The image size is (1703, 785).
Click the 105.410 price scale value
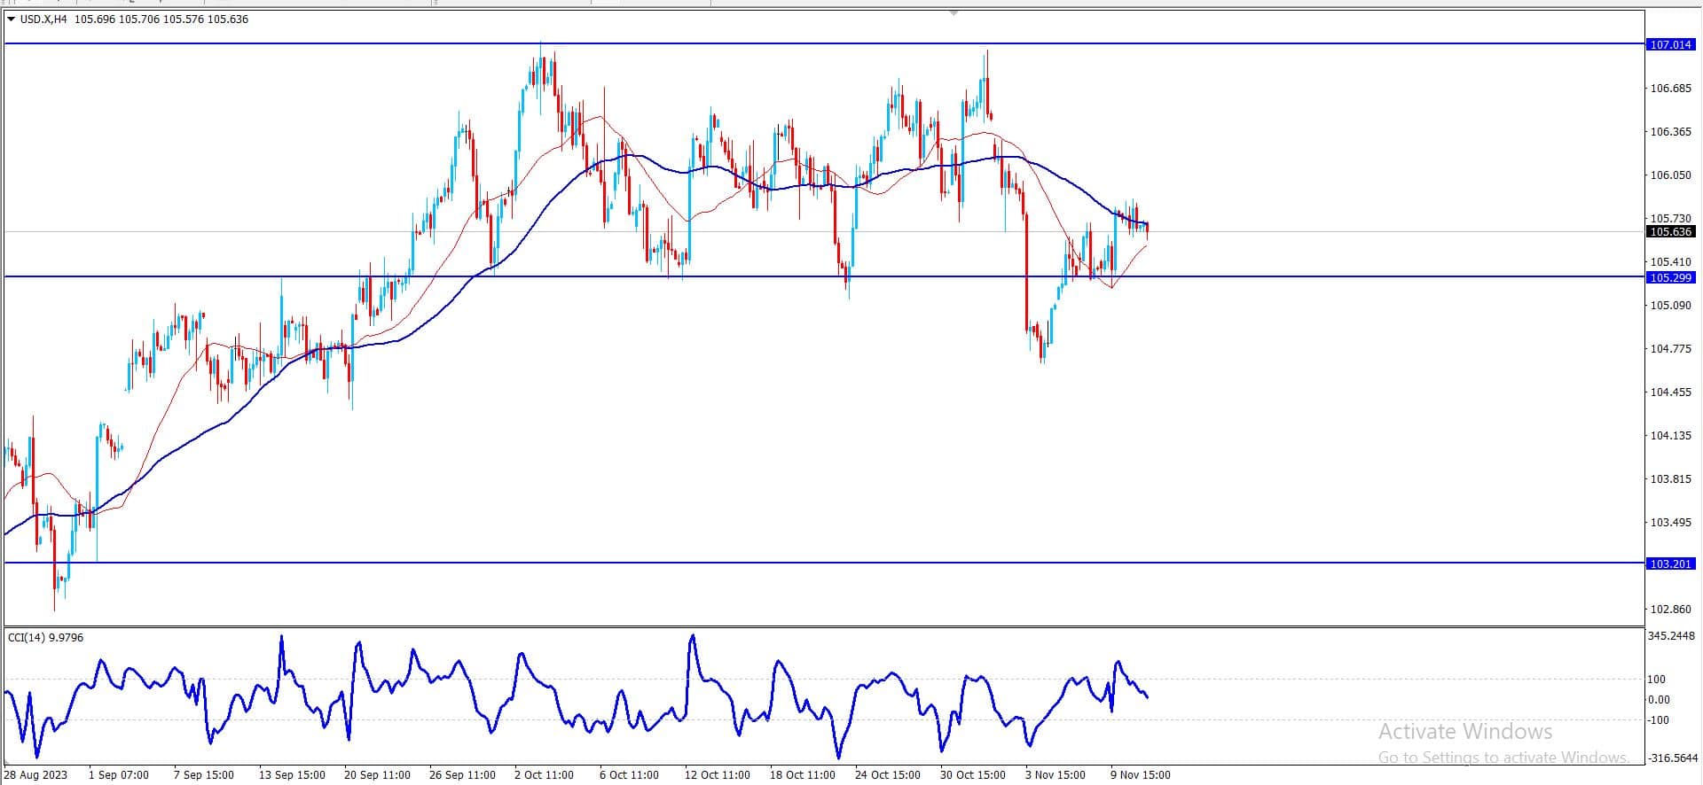point(1670,262)
